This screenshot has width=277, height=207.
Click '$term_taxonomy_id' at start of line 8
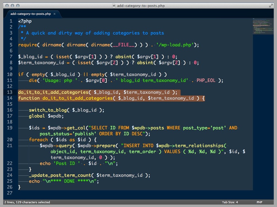click(x=41, y=63)
